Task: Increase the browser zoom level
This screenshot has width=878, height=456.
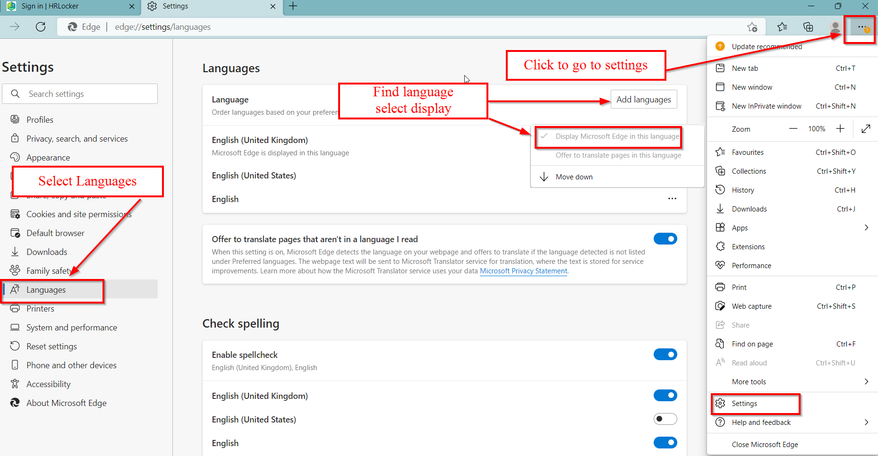Action: coord(841,128)
